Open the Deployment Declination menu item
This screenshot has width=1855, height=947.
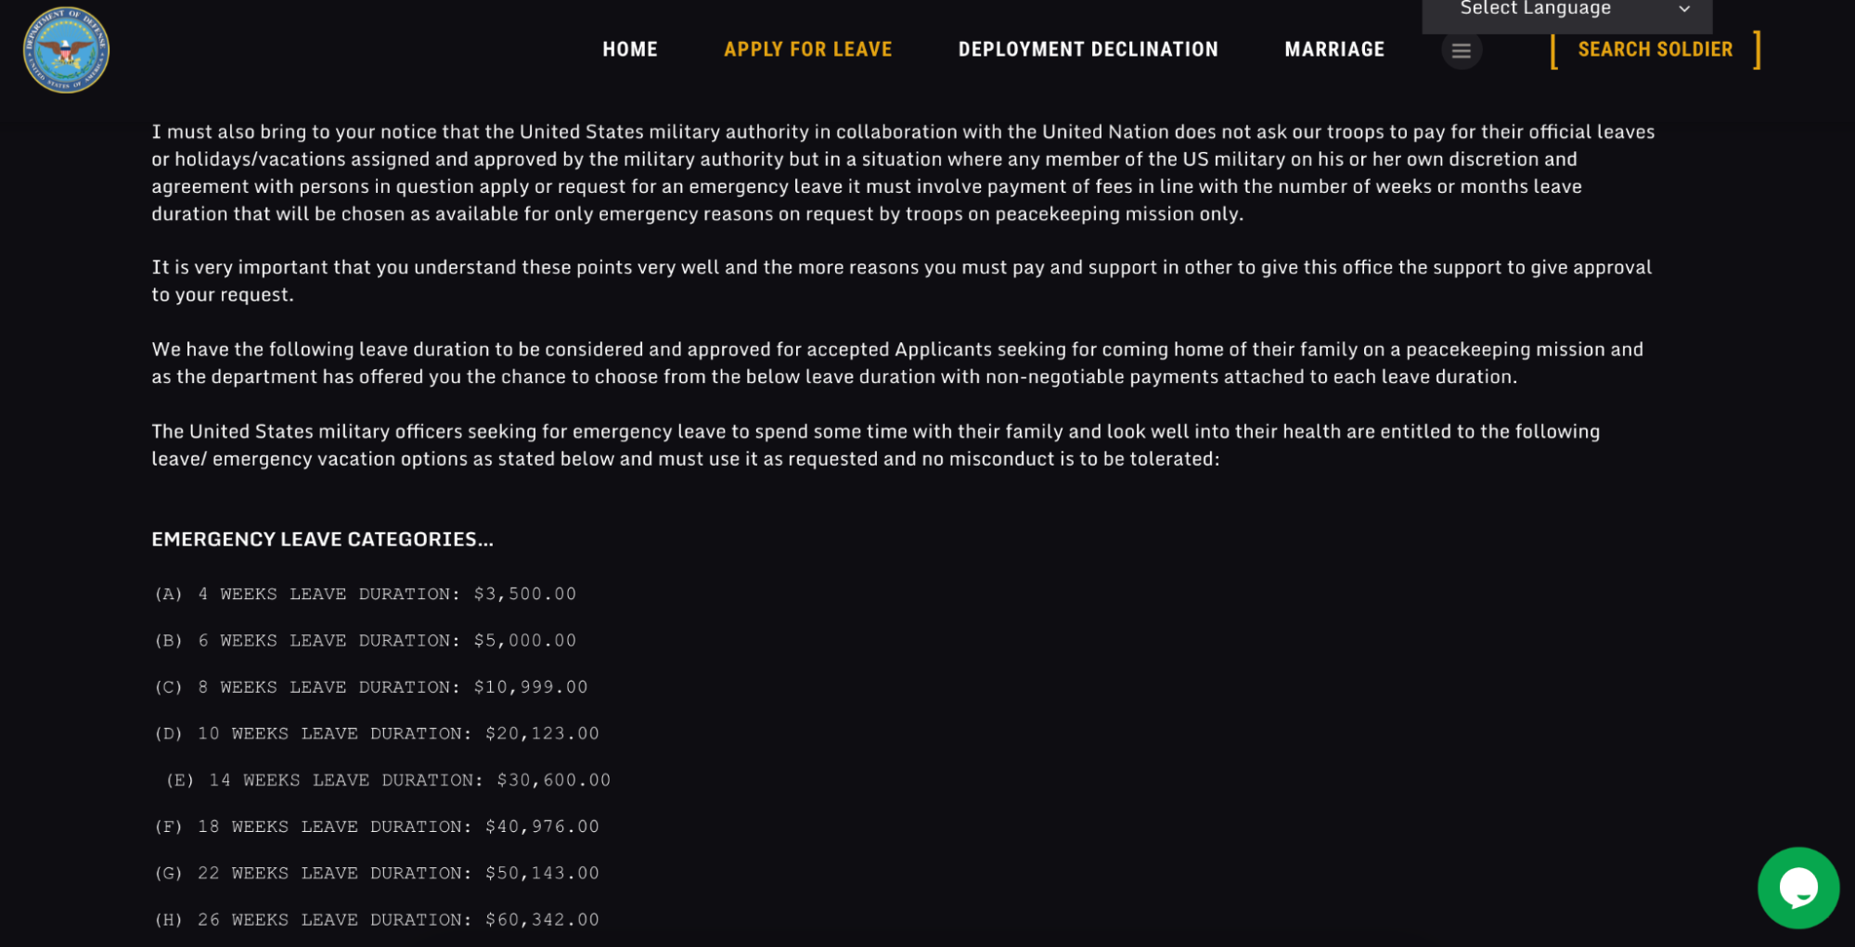tap(1088, 49)
